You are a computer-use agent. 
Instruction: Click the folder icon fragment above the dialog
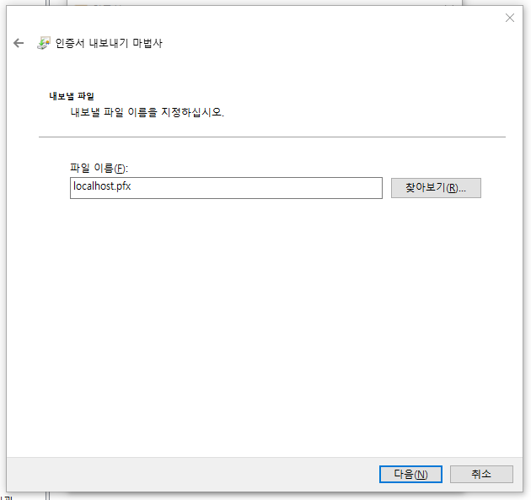pos(82,3)
